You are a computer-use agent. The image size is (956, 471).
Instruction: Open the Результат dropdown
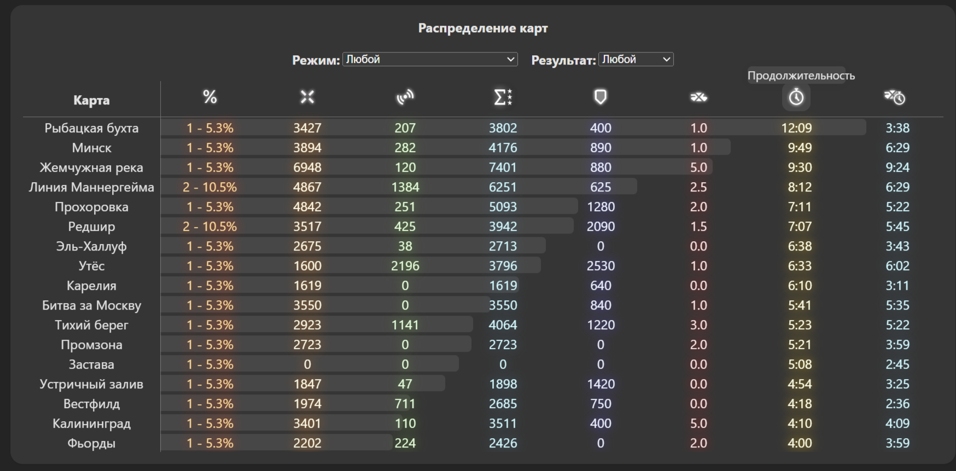tap(636, 59)
